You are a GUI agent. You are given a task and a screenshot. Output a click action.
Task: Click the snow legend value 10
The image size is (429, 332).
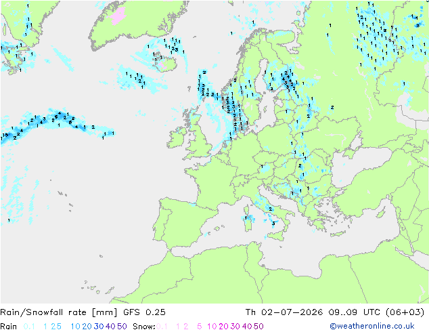[212, 327]
